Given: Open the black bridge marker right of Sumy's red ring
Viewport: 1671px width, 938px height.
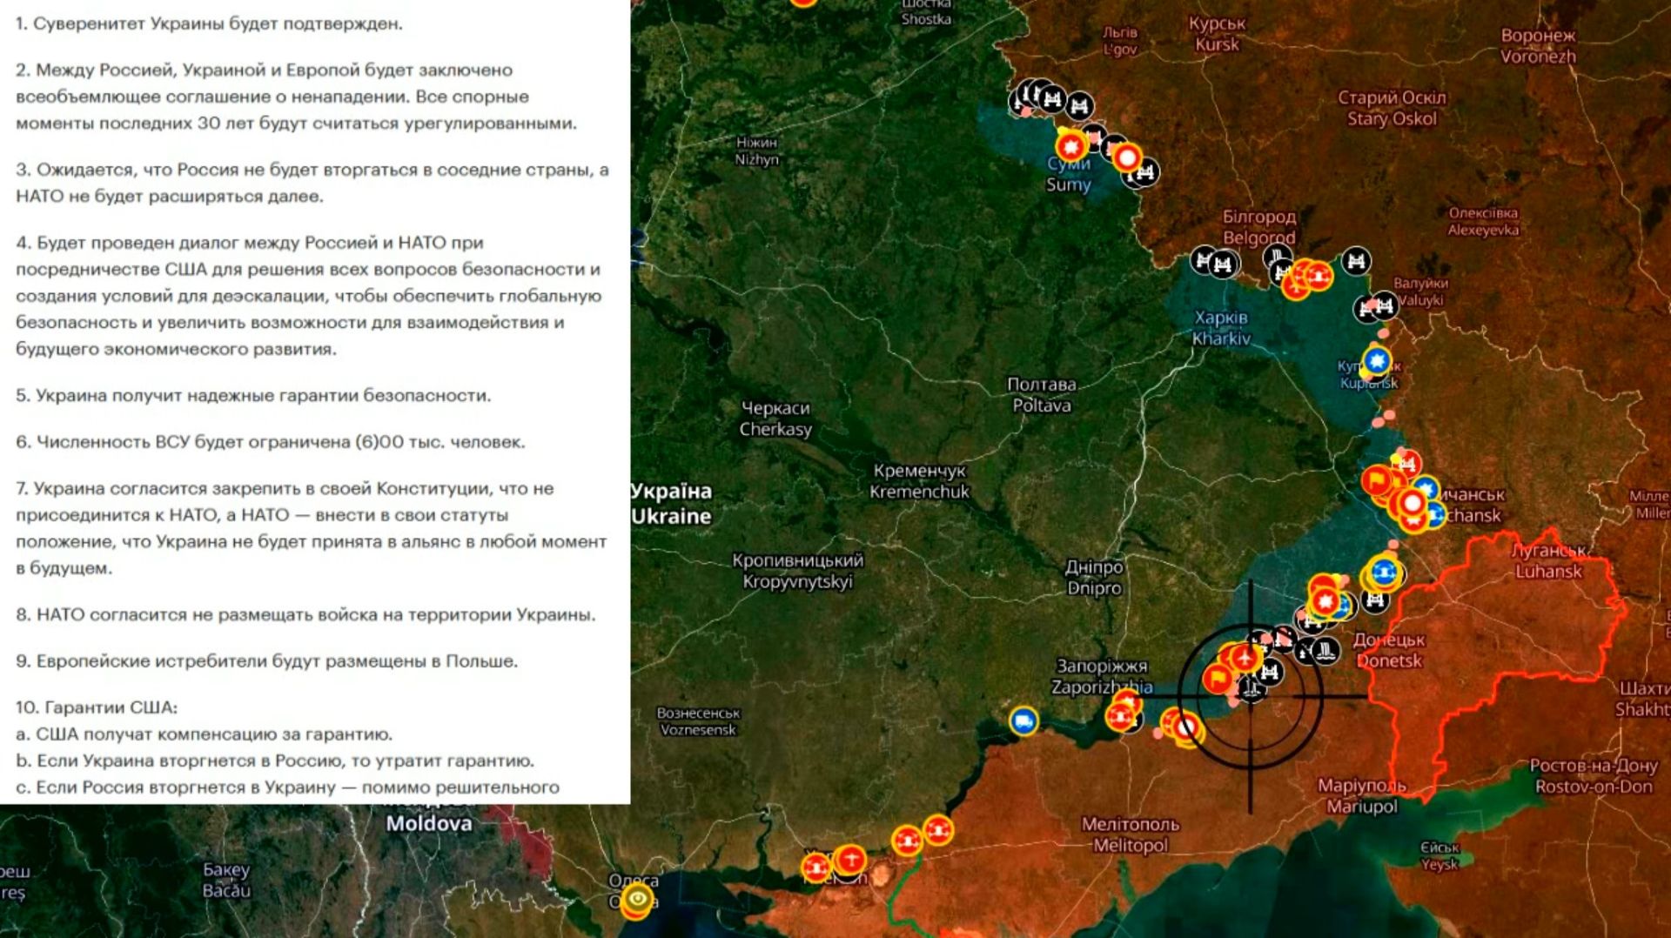Looking at the screenshot, I should pyautogui.click(x=1145, y=172).
